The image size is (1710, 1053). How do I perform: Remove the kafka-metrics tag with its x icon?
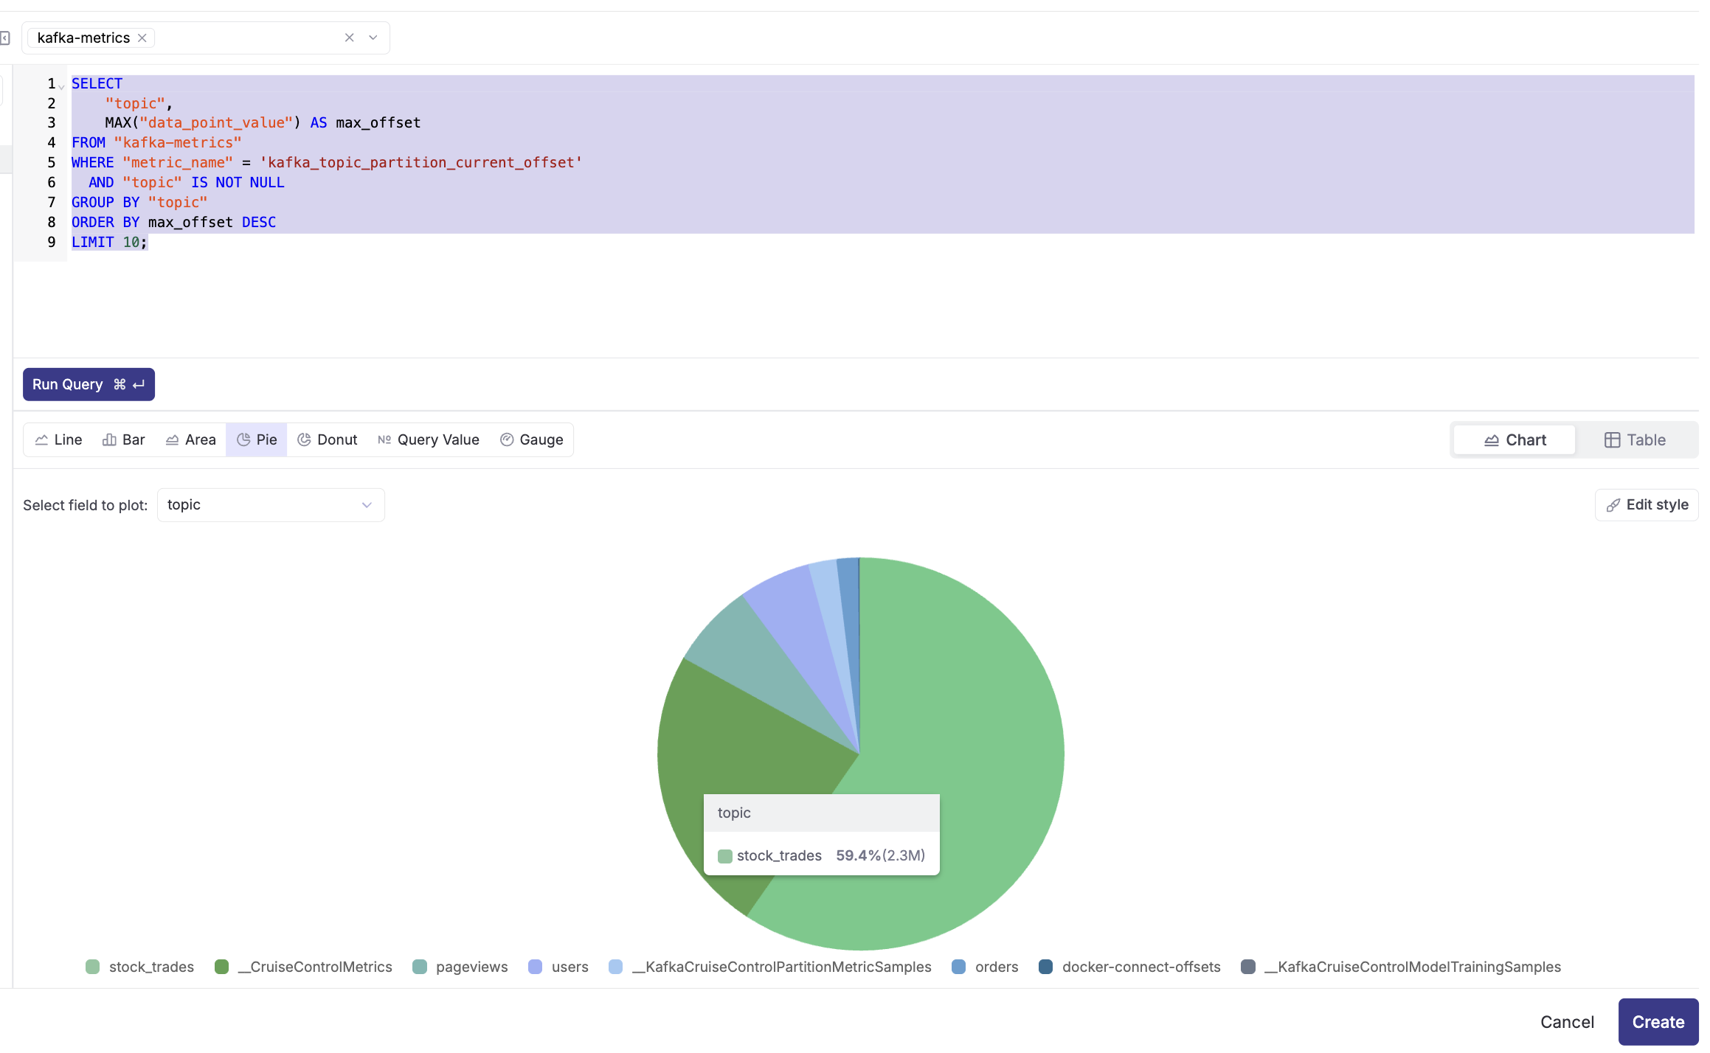[x=142, y=38]
